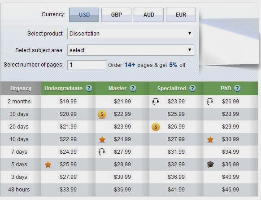Image resolution: width=261 pixels, height=200 pixels.
Task: Select the $28.99 PhD 30 days price
Action: [x=231, y=114]
